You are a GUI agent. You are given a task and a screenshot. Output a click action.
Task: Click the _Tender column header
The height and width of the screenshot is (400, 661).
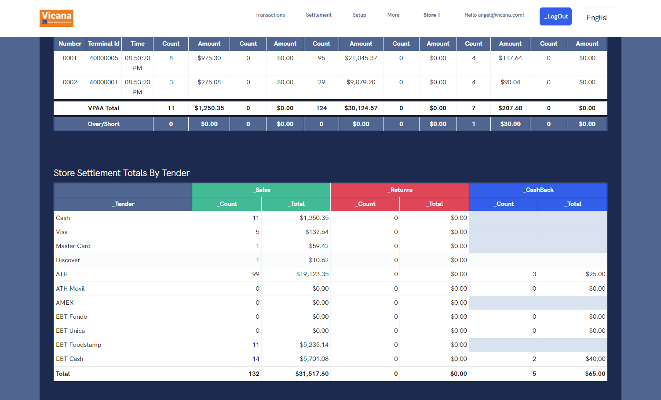click(123, 204)
